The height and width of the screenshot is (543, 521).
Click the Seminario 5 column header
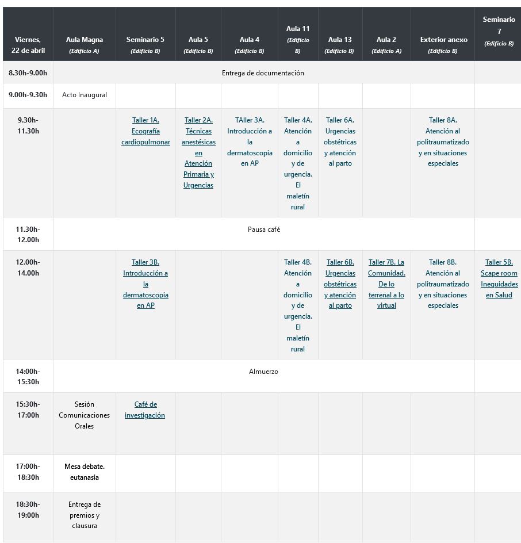point(145,40)
